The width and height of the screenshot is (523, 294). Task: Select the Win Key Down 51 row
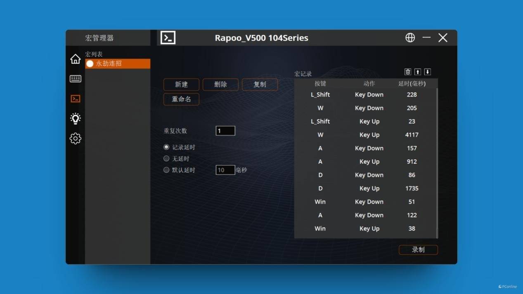coord(365,202)
